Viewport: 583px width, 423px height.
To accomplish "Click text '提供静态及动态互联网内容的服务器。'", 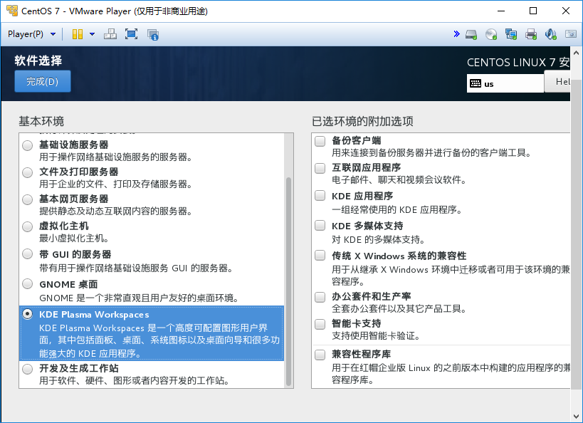I will point(115,211).
